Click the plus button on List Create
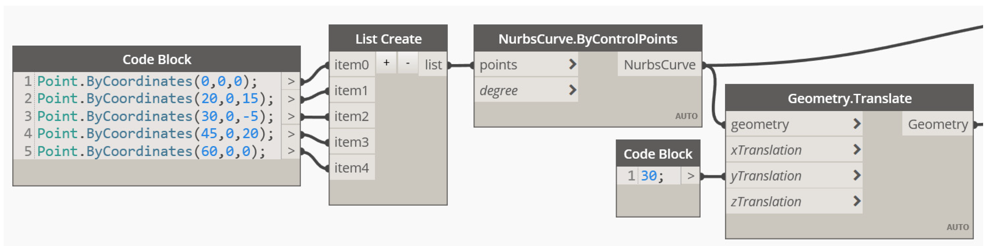The width and height of the screenshot is (990, 252). point(386,62)
